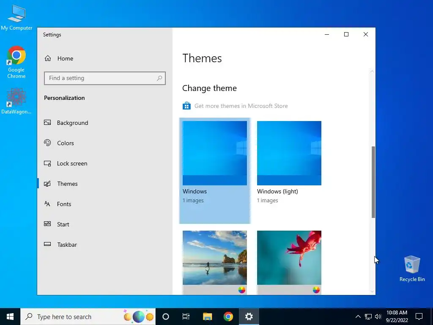Click the network tray icon
This screenshot has height=325, width=433.
click(368, 317)
